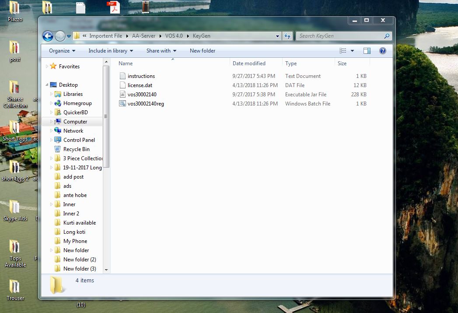Open Control Panel from the tree
Screen dimensions: 458x313
pyautogui.click(x=79, y=140)
